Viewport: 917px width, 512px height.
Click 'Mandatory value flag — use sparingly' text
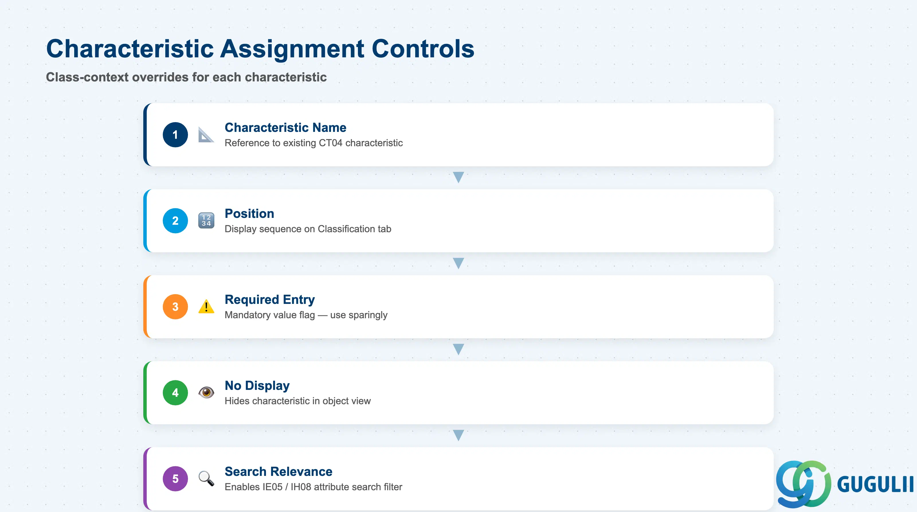(306, 315)
